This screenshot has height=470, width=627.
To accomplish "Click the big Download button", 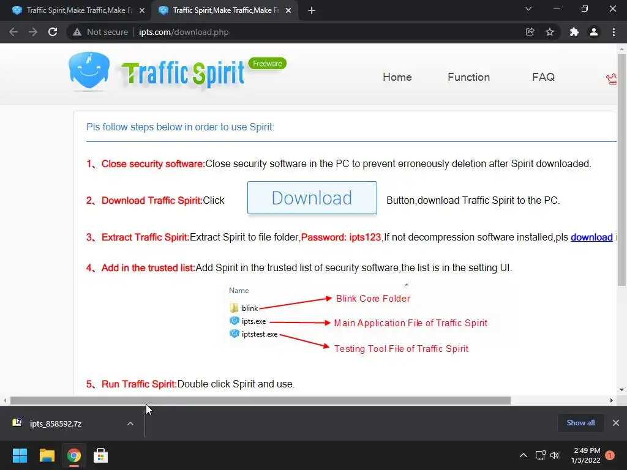I will click(312, 198).
